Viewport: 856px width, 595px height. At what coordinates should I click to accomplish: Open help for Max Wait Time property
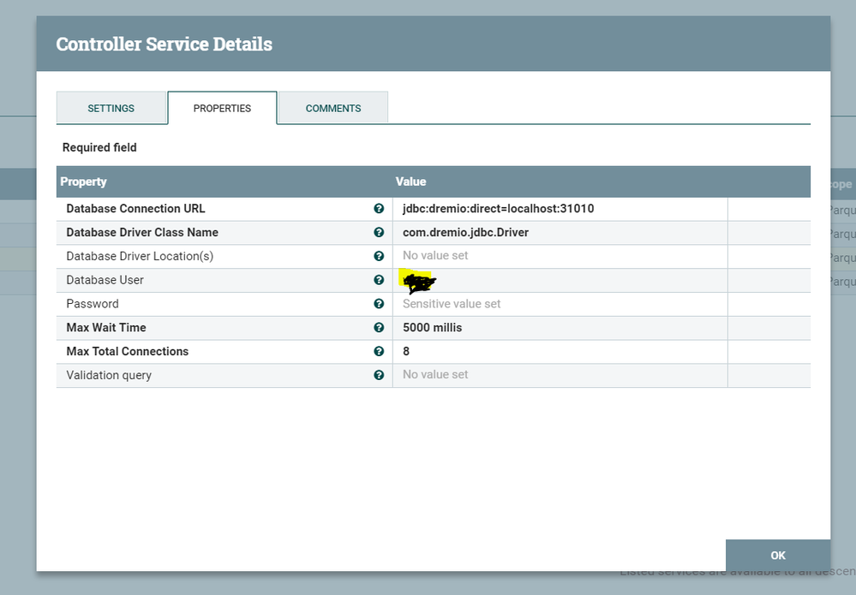379,327
